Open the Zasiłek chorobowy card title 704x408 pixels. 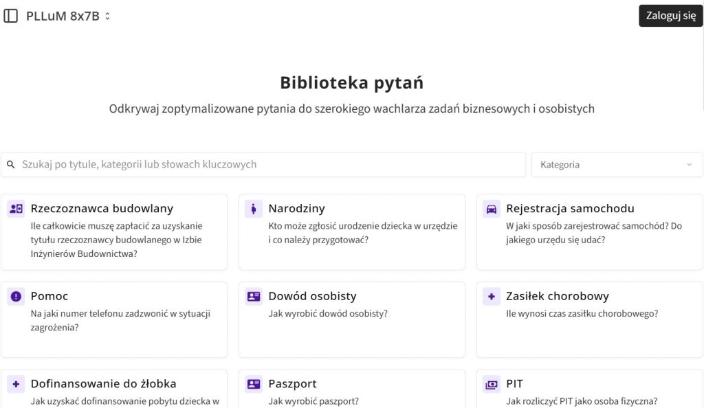pos(558,297)
